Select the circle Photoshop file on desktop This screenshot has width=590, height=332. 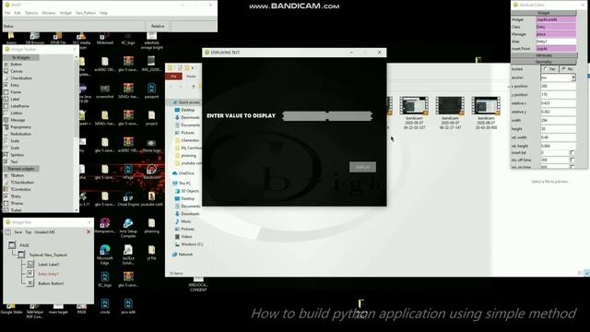[105, 306]
